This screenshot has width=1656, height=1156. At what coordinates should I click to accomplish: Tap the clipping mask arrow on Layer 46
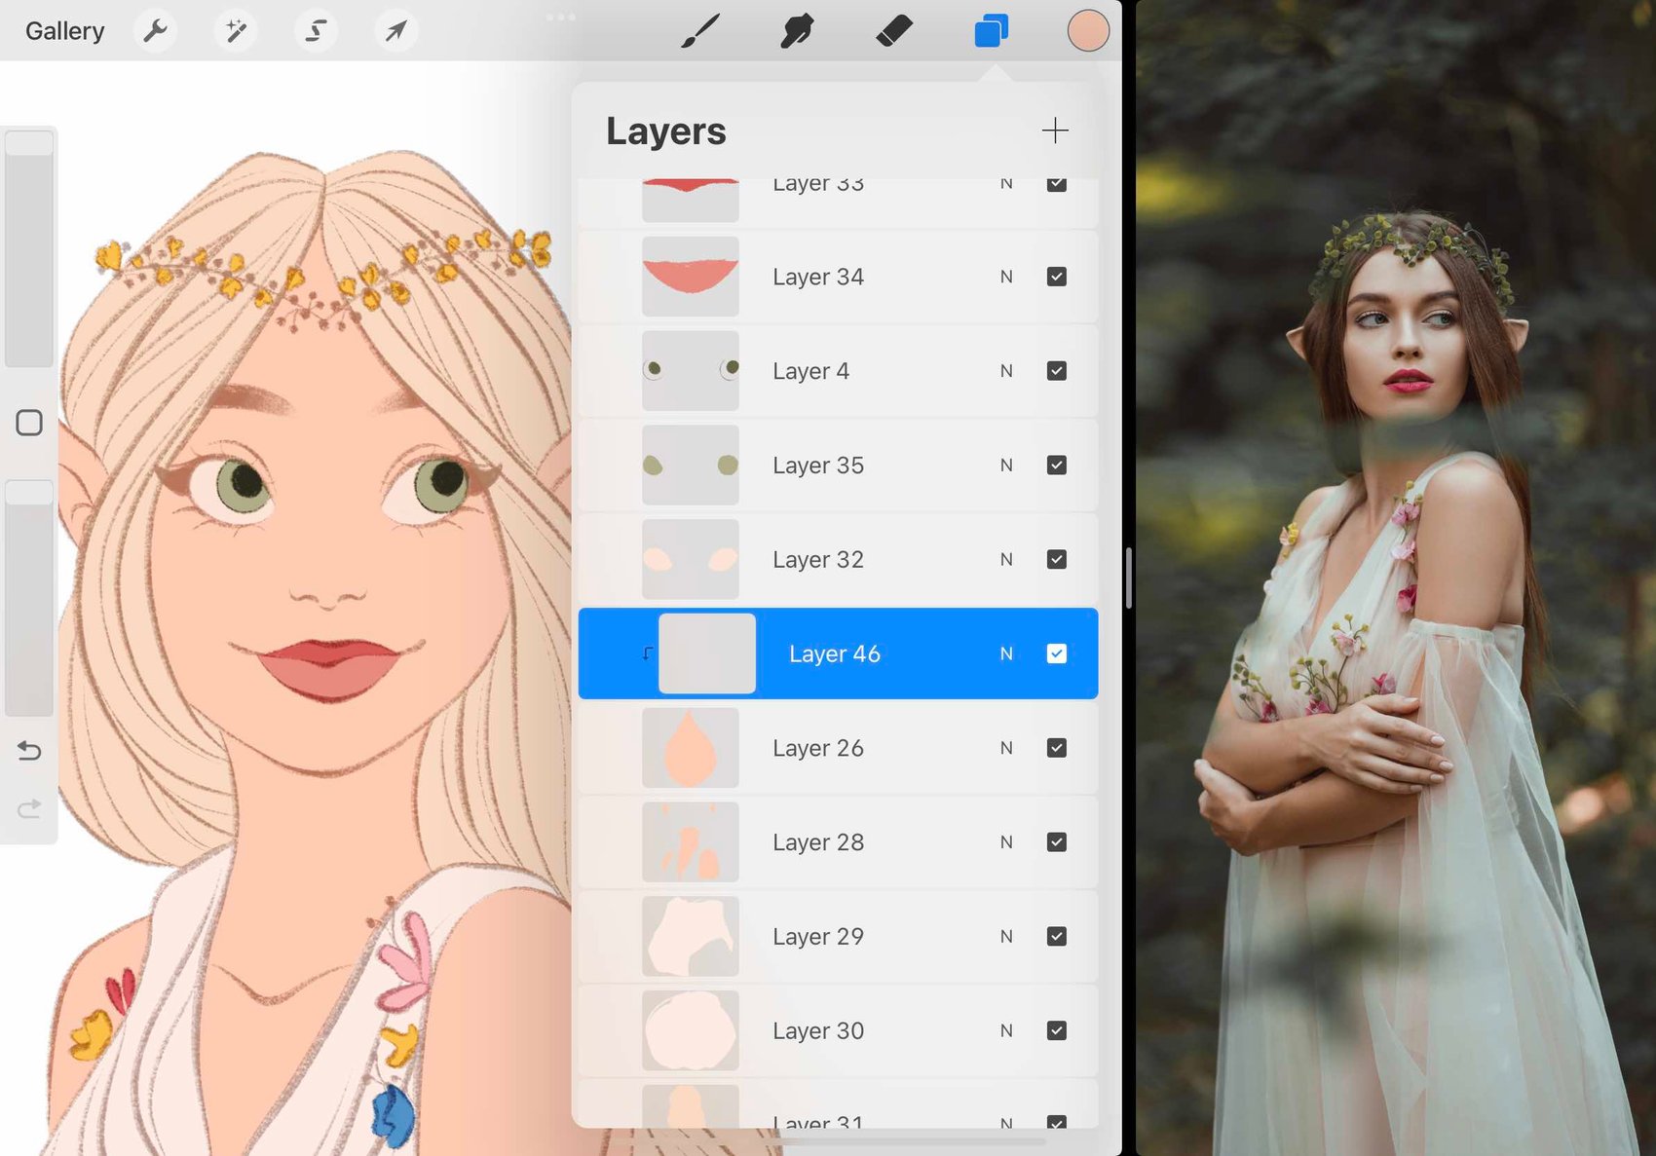(647, 653)
